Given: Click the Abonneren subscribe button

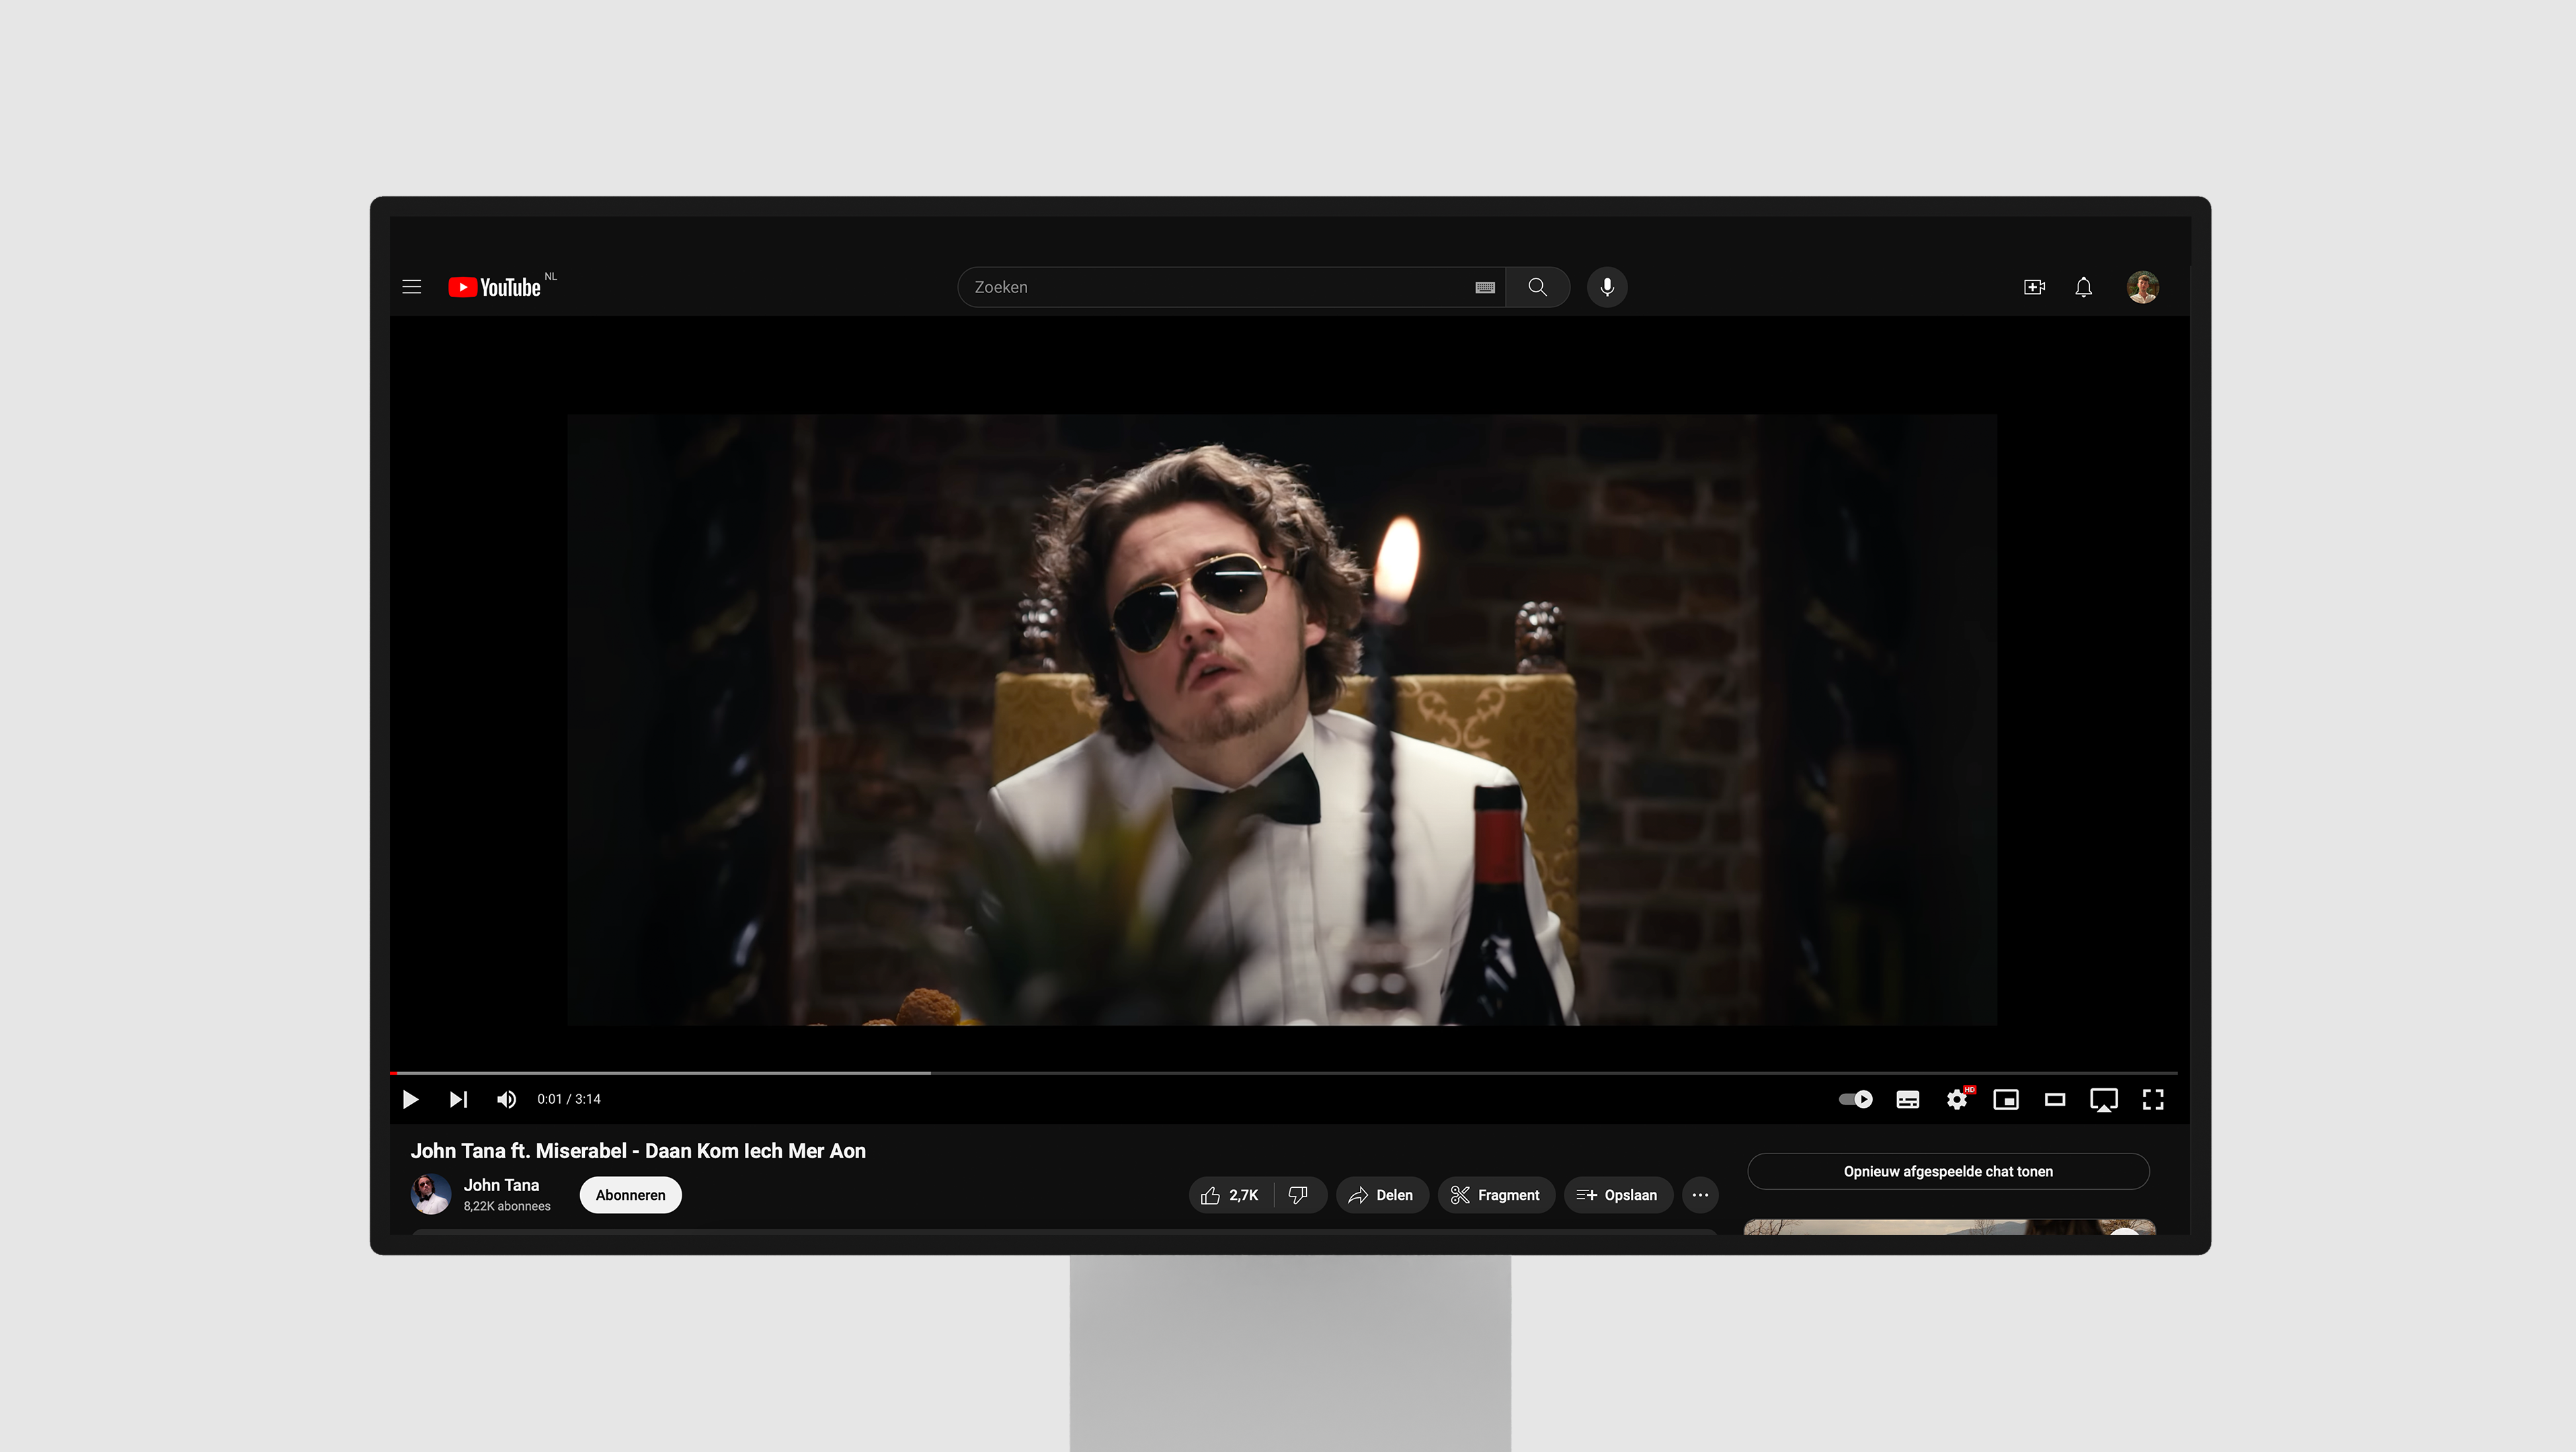Looking at the screenshot, I should pyautogui.click(x=630, y=1194).
